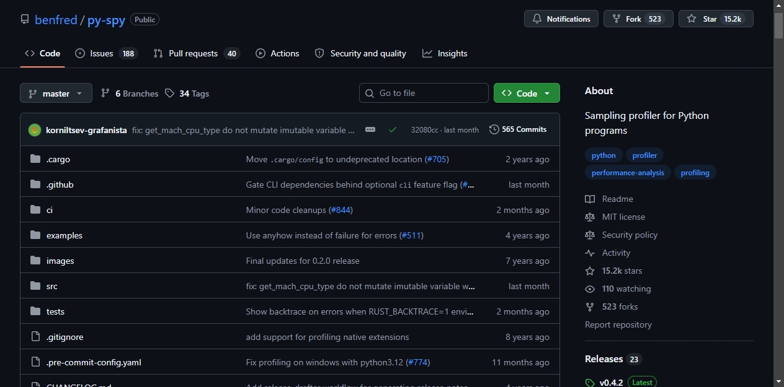The height and width of the screenshot is (387, 784).
Task: Open the benfred user profile link
Action: point(56,20)
